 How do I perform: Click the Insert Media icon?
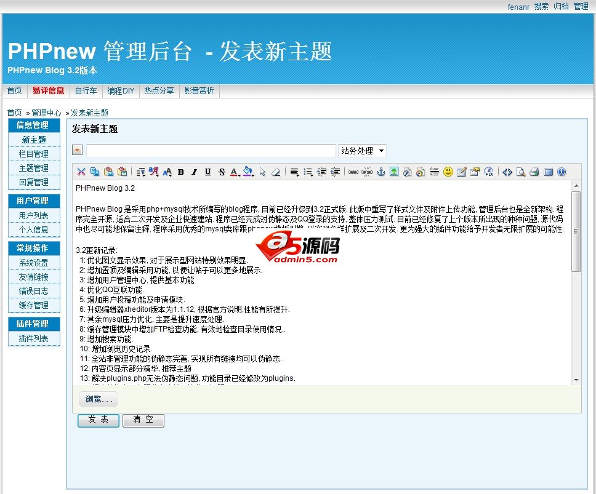[x=421, y=172]
